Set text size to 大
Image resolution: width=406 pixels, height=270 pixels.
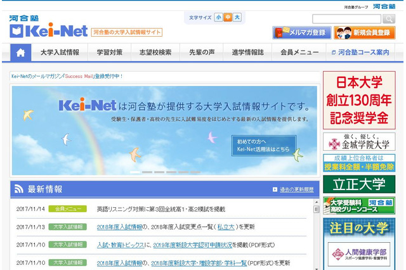pyautogui.click(x=237, y=18)
